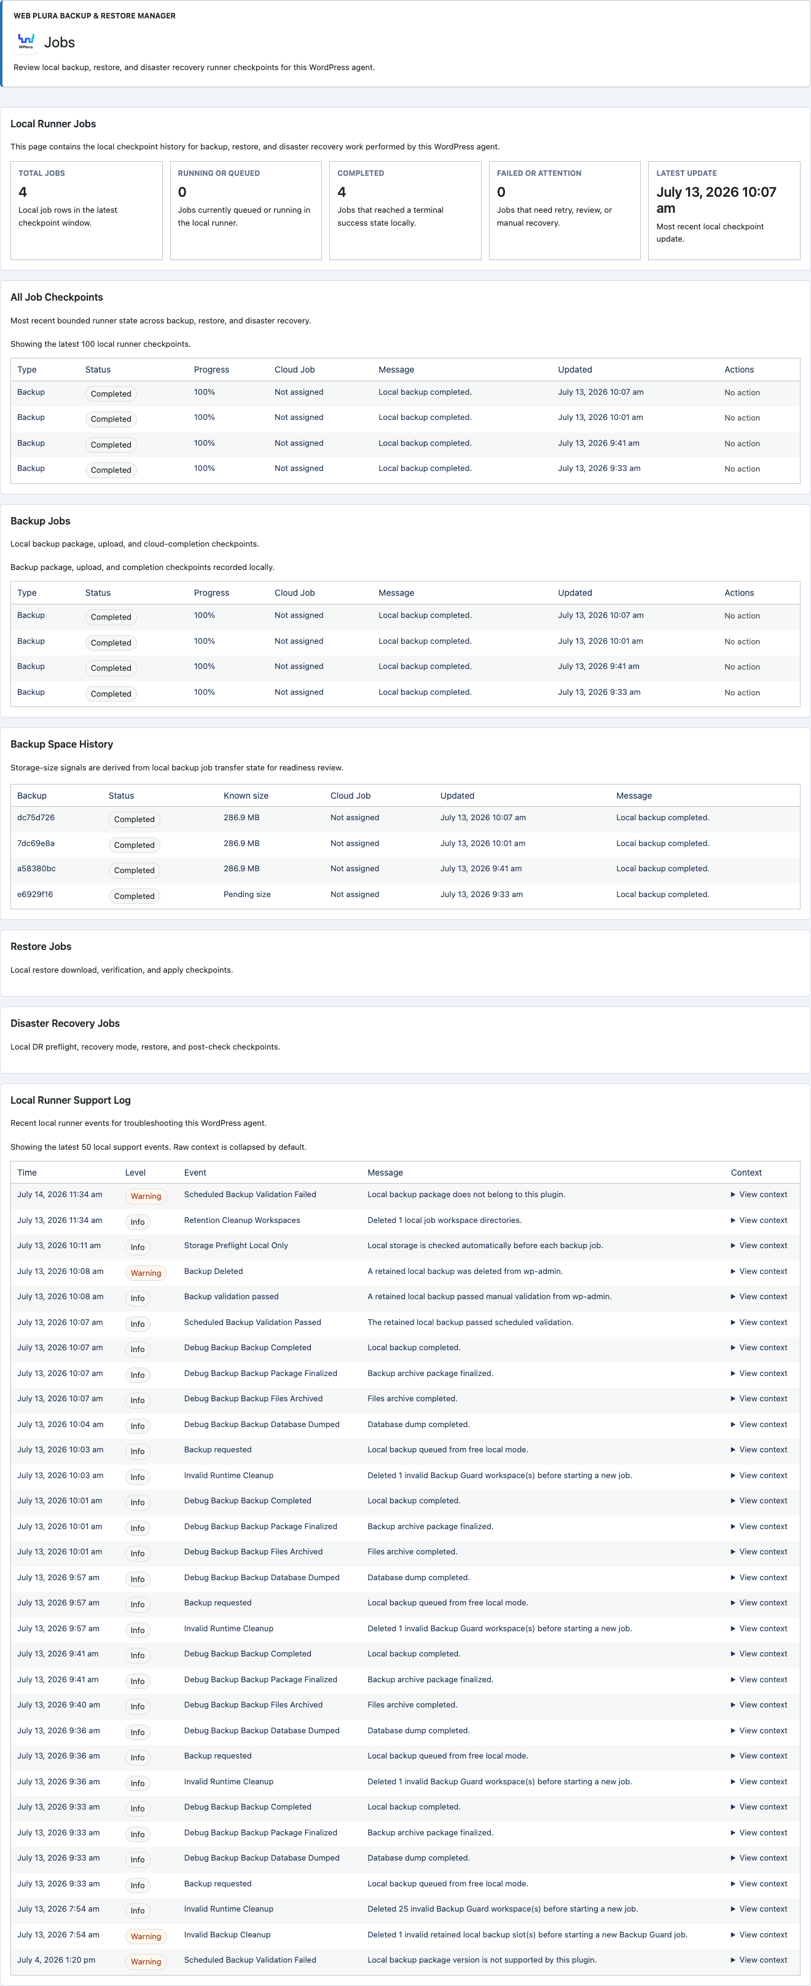Show View context for Backup validation passed event
Viewport: 811px width, 1986px height.
(759, 1296)
